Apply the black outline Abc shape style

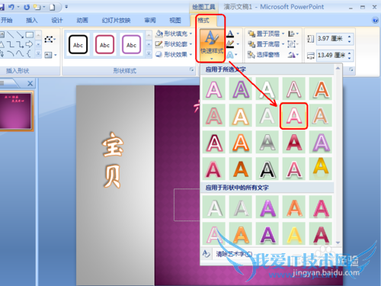pos(78,45)
